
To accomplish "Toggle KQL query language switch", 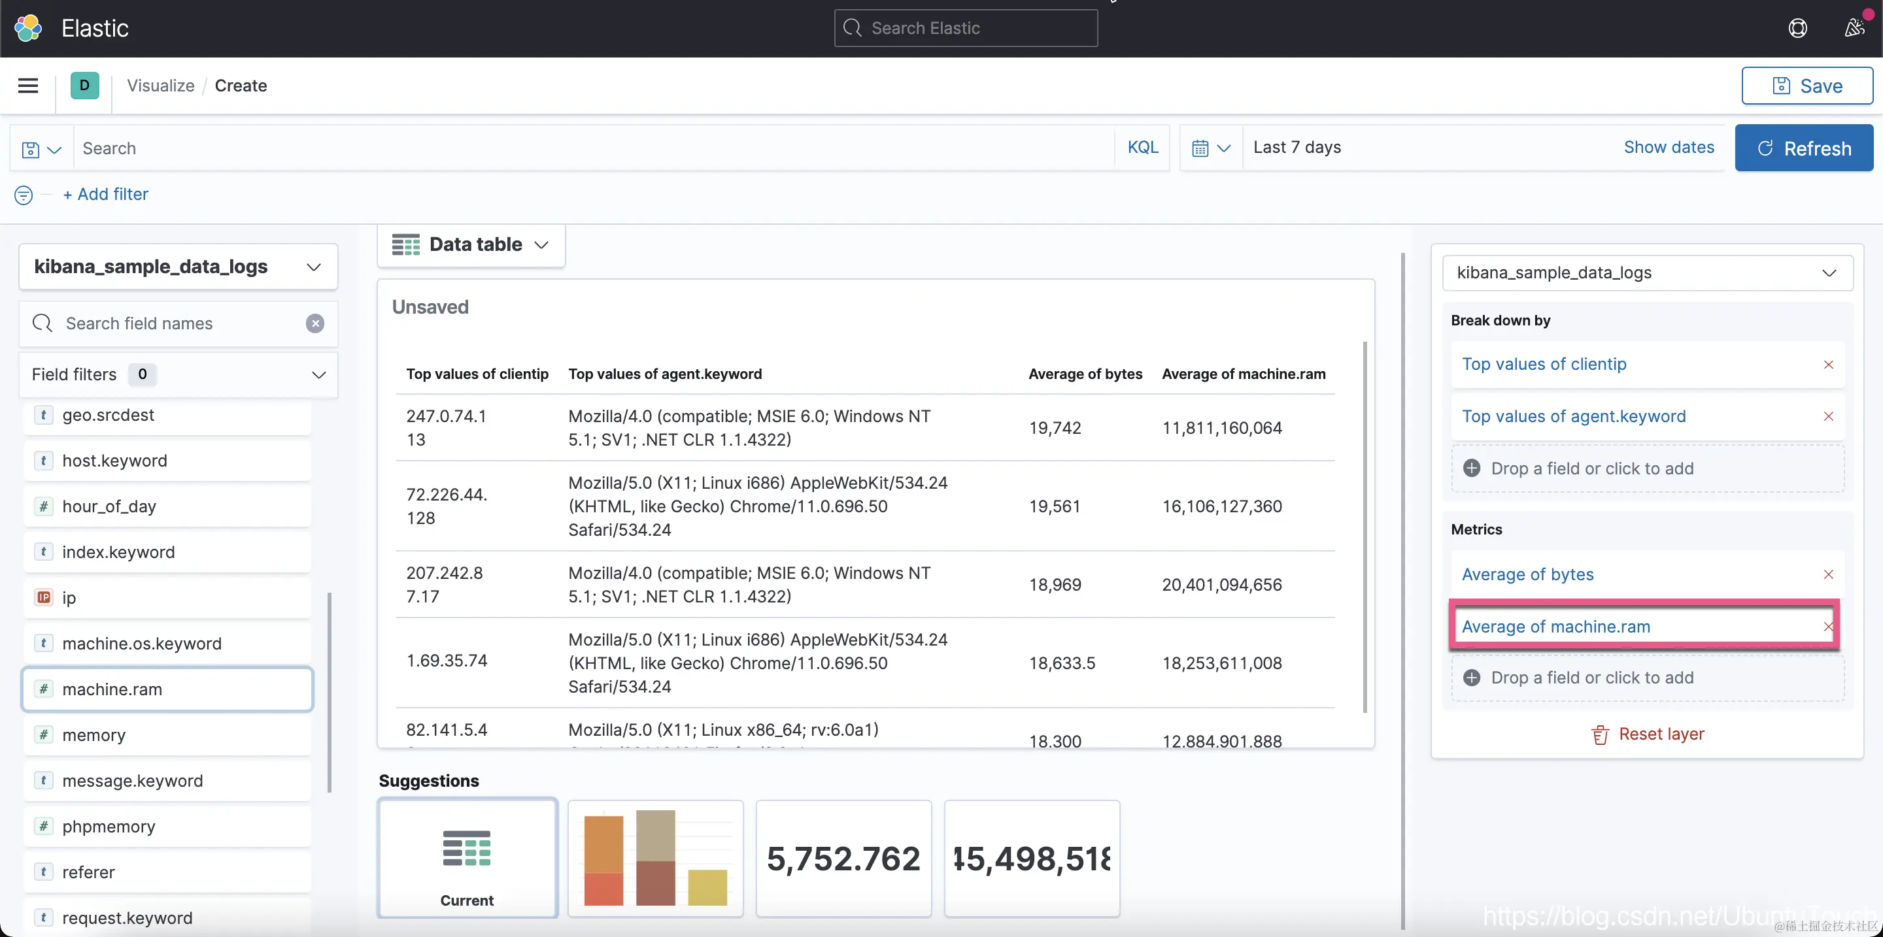I will pyautogui.click(x=1142, y=148).
